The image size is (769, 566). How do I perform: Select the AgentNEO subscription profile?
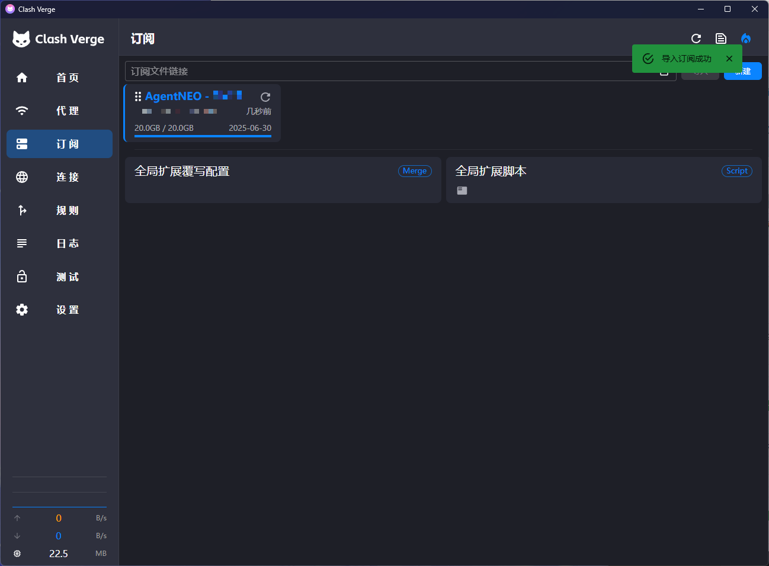coord(202,113)
